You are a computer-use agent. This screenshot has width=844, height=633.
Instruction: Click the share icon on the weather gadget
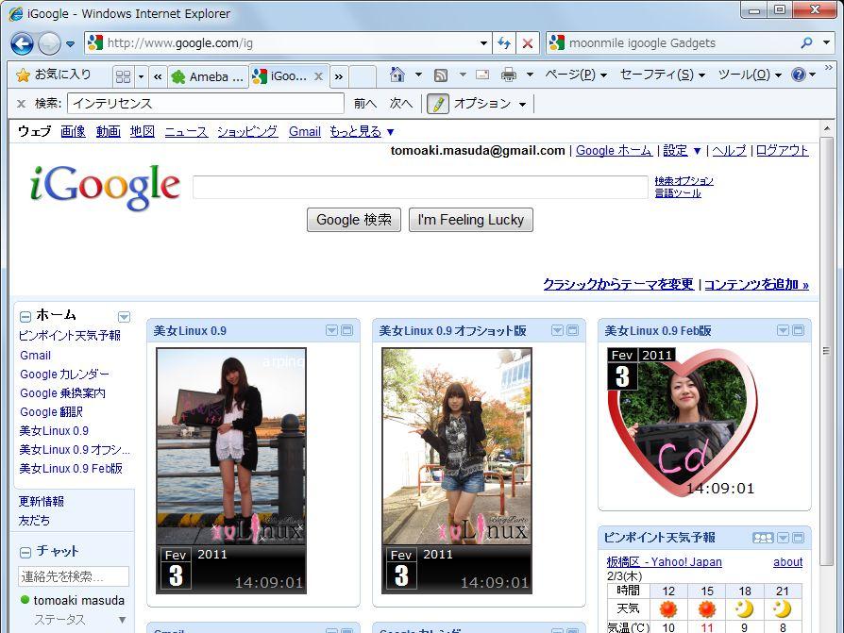point(763,538)
